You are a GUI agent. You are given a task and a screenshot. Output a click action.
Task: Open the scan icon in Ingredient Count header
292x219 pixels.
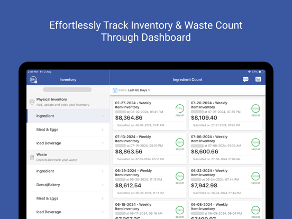pyautogui.click(x=258, y=79)
